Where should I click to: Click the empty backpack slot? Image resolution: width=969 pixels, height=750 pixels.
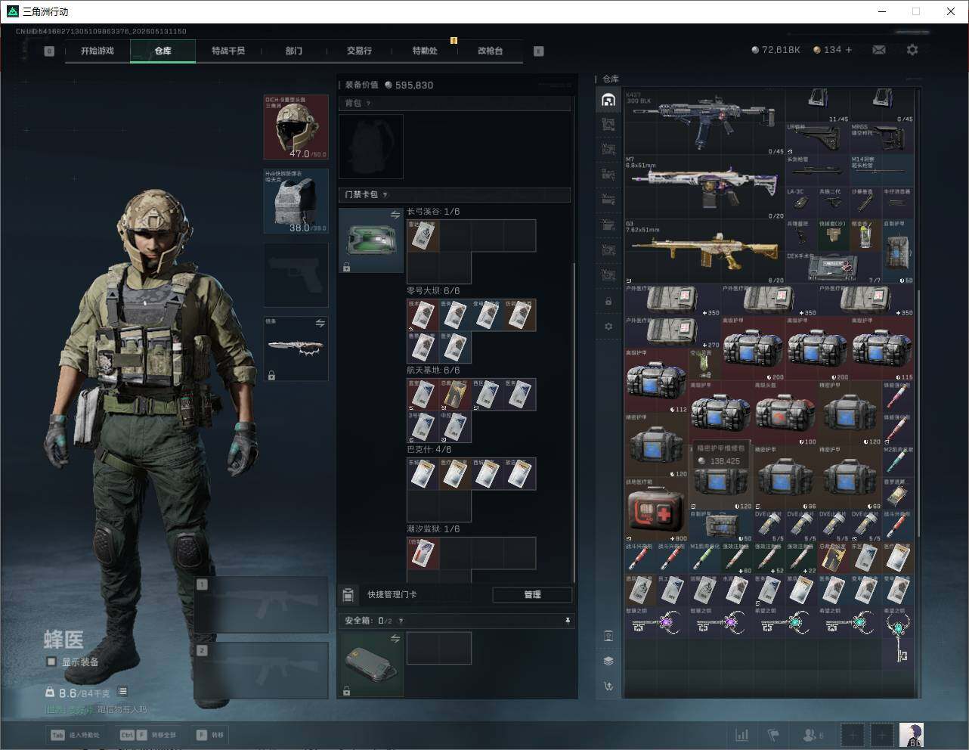(371, 147)
